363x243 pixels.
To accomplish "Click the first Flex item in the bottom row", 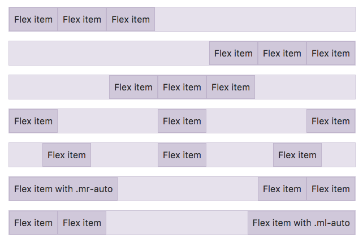I will (x=33, y=223).
